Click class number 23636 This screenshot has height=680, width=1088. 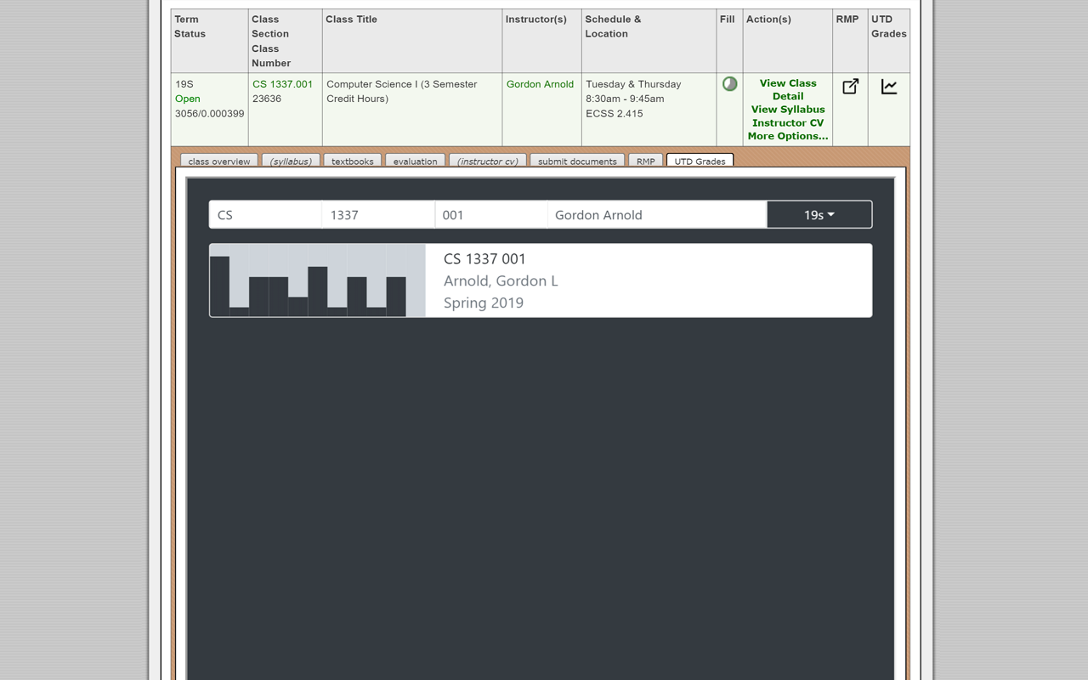[x=267, y=99]
